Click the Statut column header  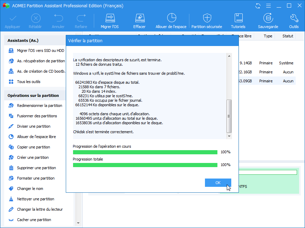pyautogui.click(x=288, y=36)
